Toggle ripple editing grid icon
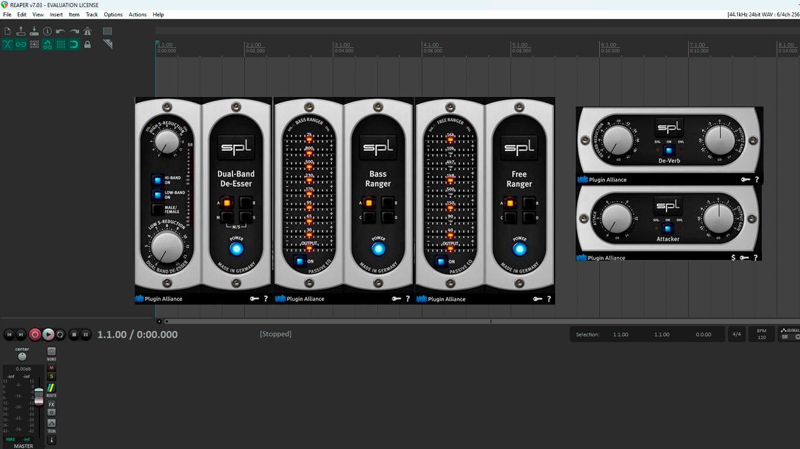 pyautogui.click(x=34, y=44)
